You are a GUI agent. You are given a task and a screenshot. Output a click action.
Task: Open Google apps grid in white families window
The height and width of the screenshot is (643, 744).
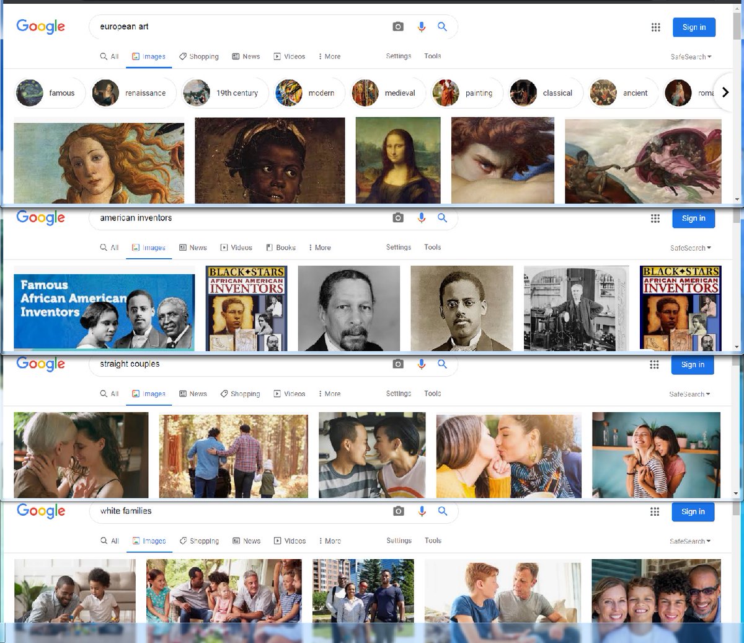pos(655,511)
